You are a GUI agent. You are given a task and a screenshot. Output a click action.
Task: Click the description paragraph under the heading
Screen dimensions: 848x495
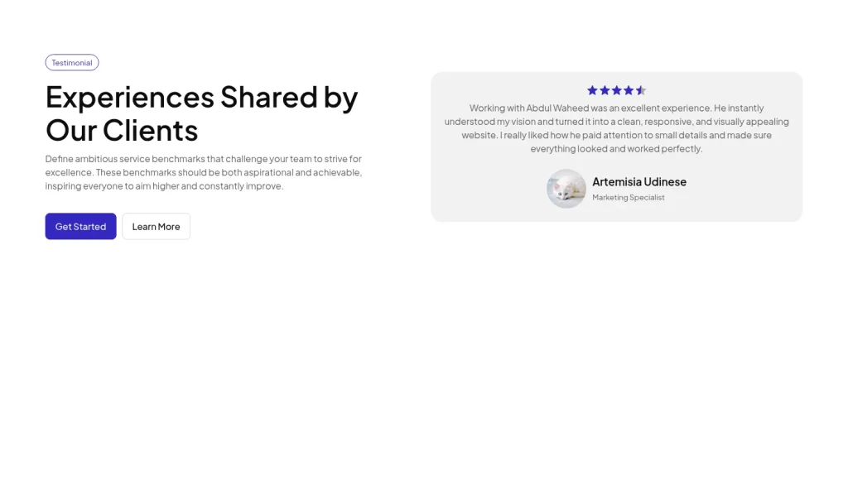[x=204, y=172]
